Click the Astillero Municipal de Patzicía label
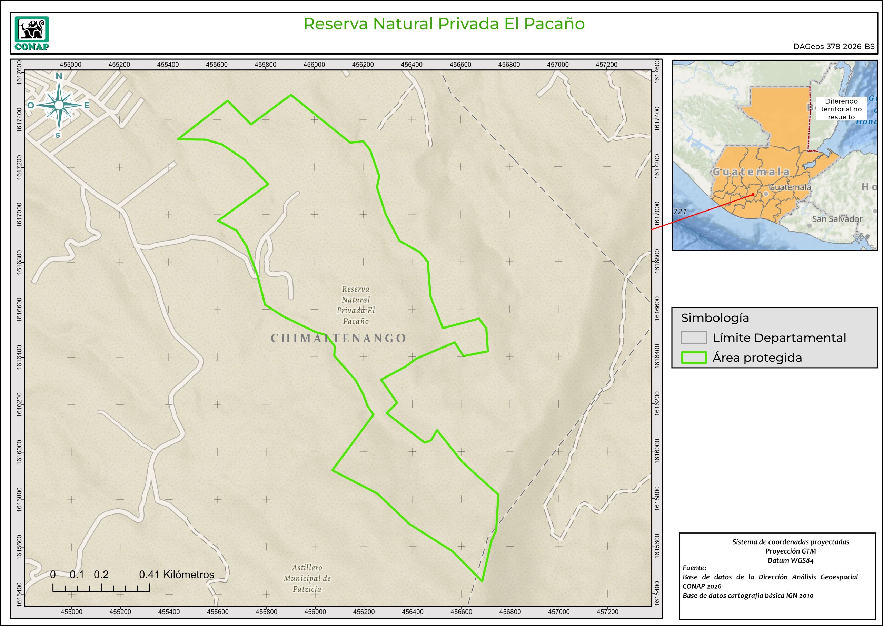The image size is (883, 626). click(307, 578)
